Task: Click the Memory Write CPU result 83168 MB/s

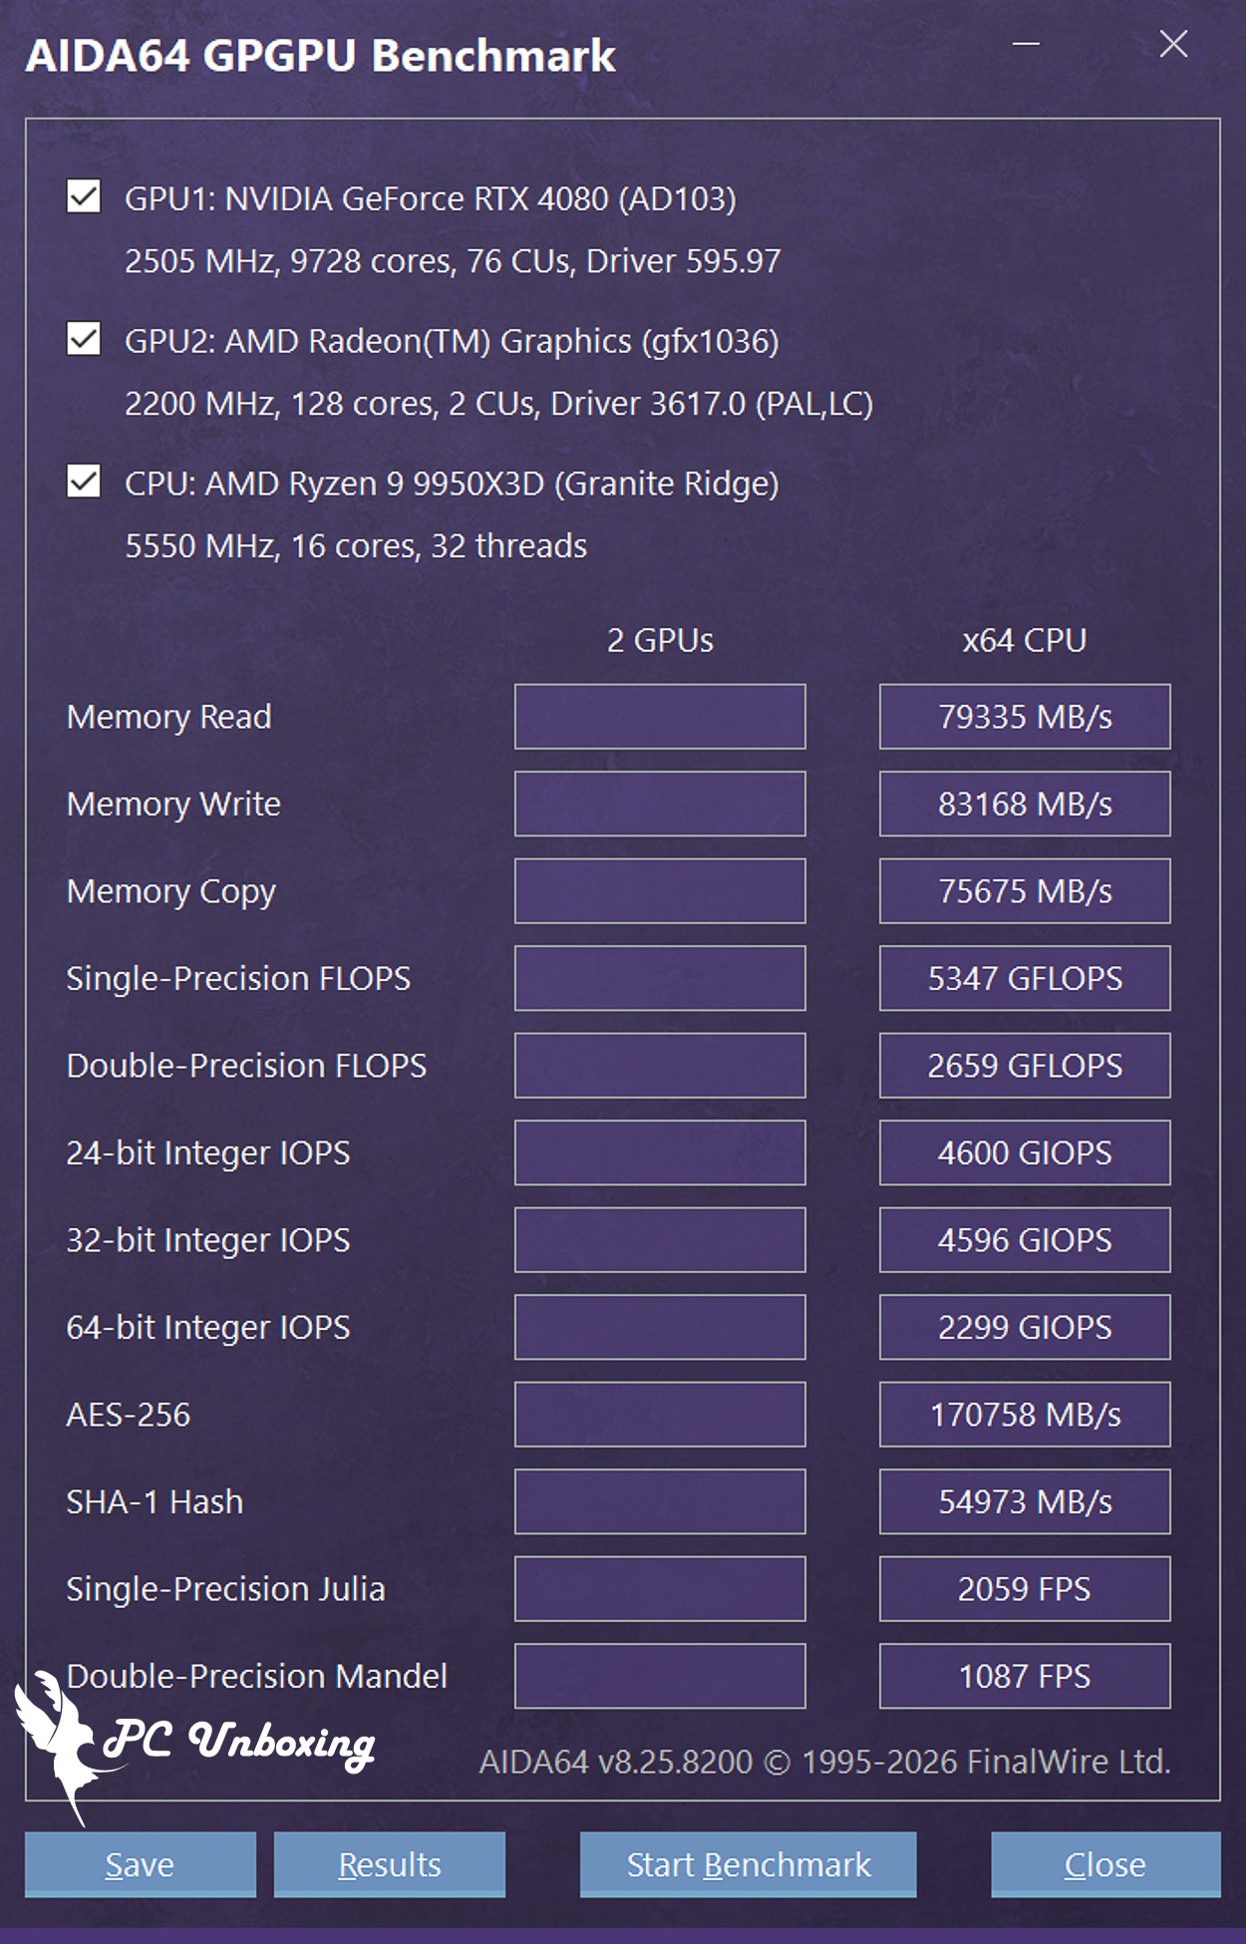Action: click(1024, 804)
